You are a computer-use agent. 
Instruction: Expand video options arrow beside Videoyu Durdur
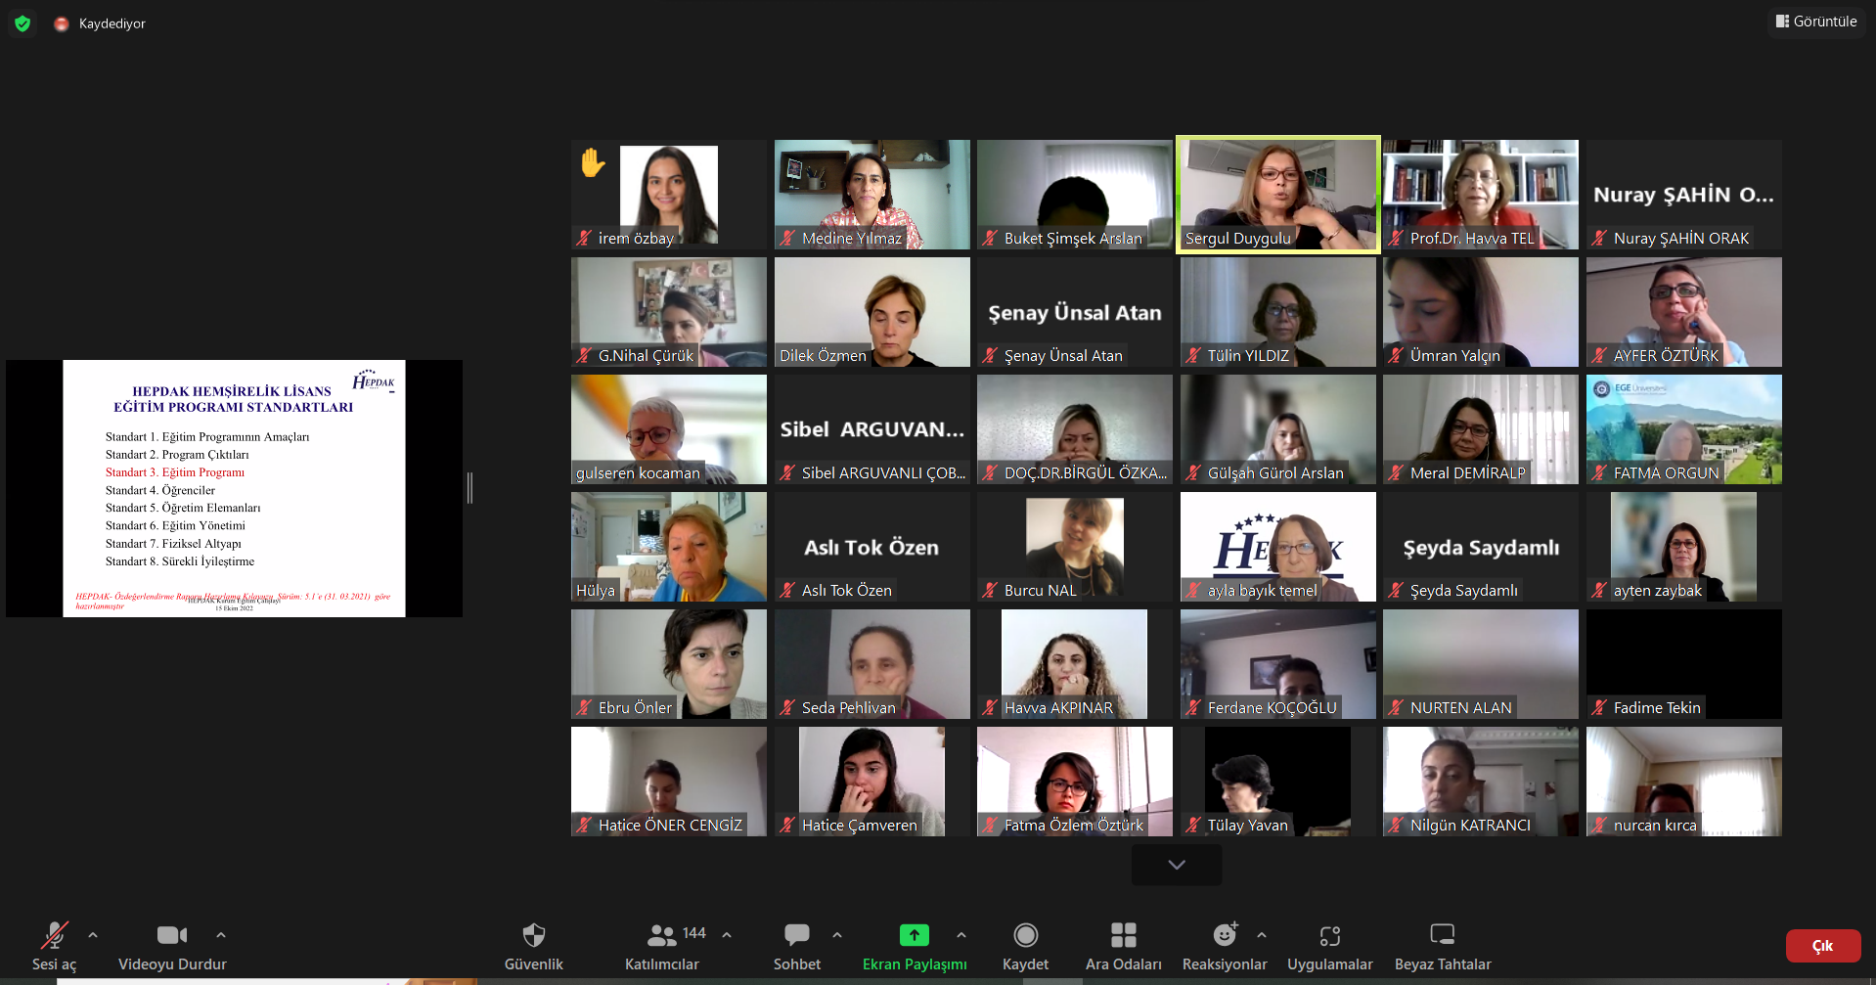tap(221, 935)
